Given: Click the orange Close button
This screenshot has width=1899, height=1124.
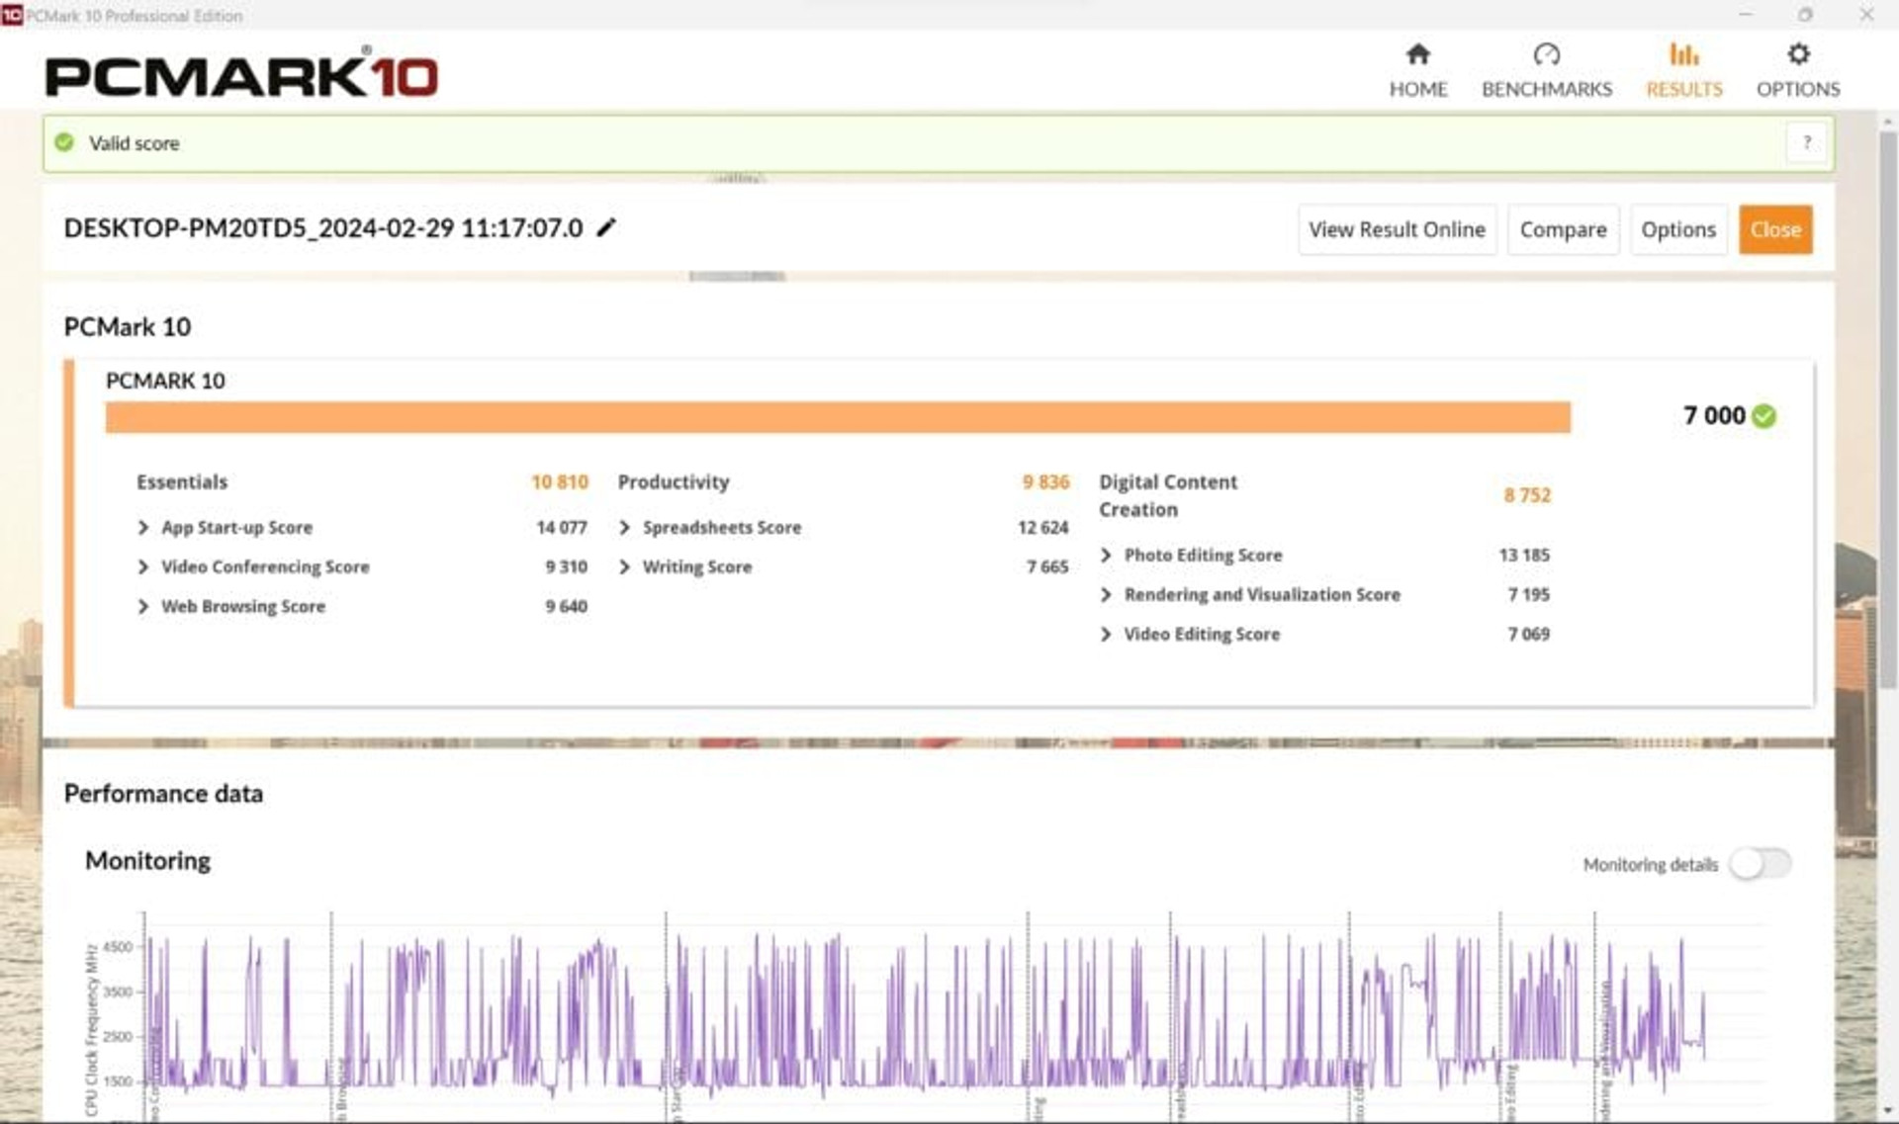Looking at the screenshot, I should pos(1775,229).
